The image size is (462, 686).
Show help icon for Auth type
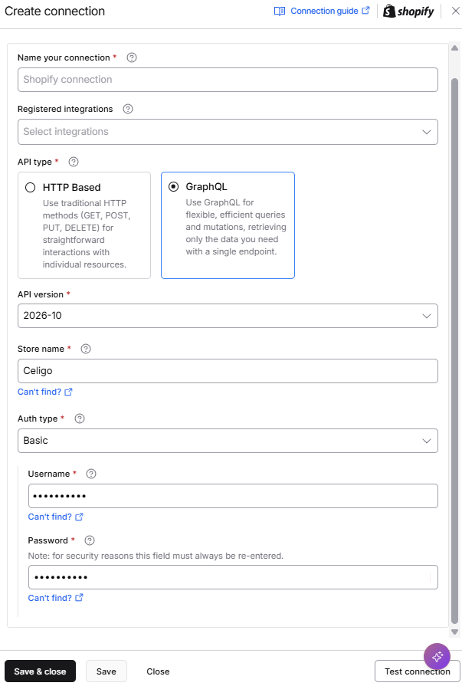pos(79,418)
